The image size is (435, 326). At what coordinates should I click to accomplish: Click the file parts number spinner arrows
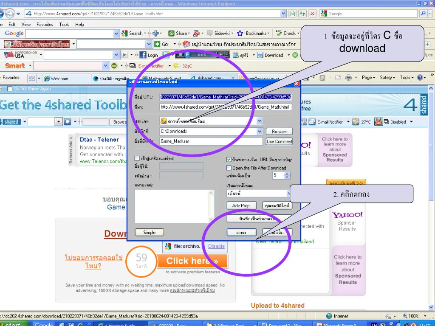tap(287, 175)
